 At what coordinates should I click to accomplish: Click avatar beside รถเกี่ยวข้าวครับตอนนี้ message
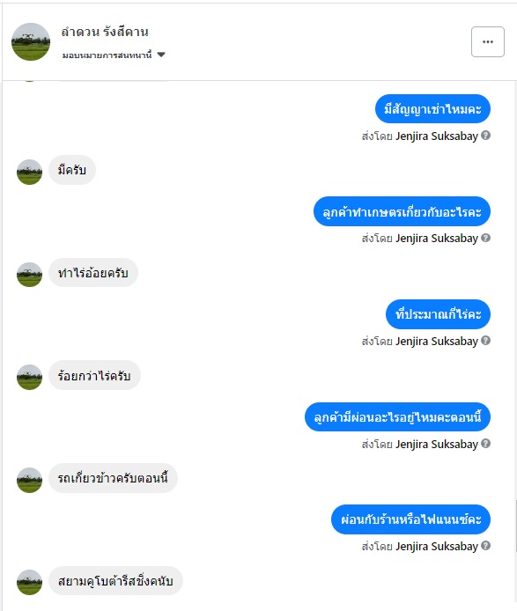click(29, 480)
